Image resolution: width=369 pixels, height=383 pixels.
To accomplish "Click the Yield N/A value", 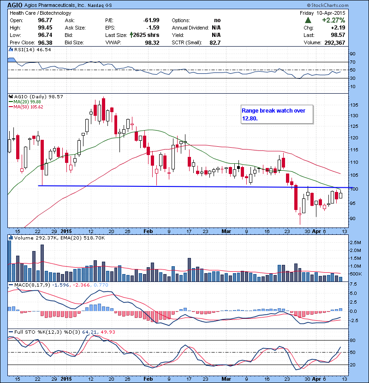I will tap(216, 35).
